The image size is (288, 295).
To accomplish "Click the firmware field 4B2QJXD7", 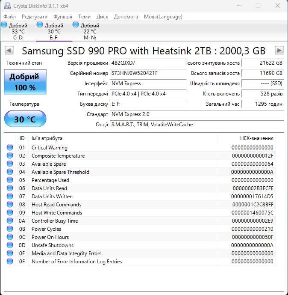I will point(148,63).
